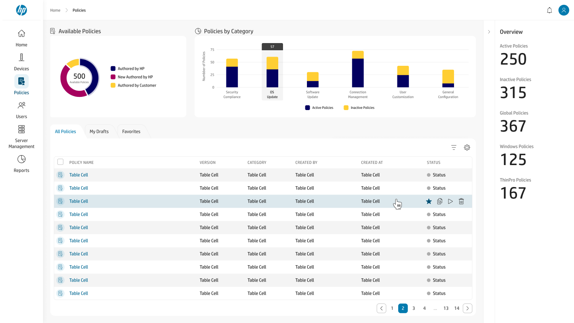Screen dimensions: 574x323
Task: Favorite the hovered policy with star icon
Action: pyautogui.click(x=429, y=201)
